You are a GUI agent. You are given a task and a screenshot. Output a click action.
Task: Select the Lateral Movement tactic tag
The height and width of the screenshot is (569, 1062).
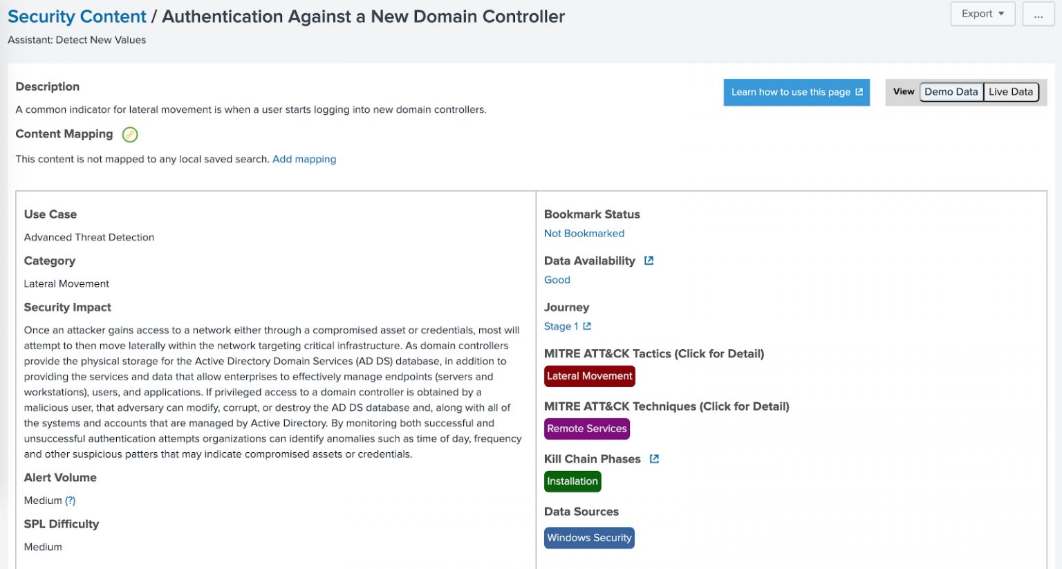(x=589, y=376)
